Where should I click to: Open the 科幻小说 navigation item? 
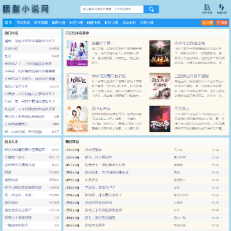pyautogui.click(x=111, y=22)
